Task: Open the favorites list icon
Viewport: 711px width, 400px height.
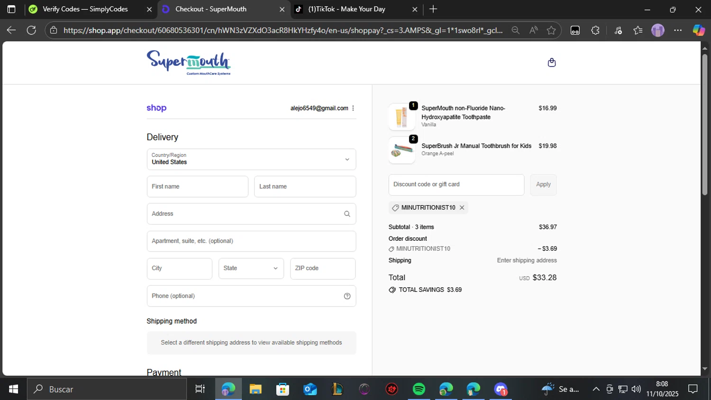Action: (638, 30)
